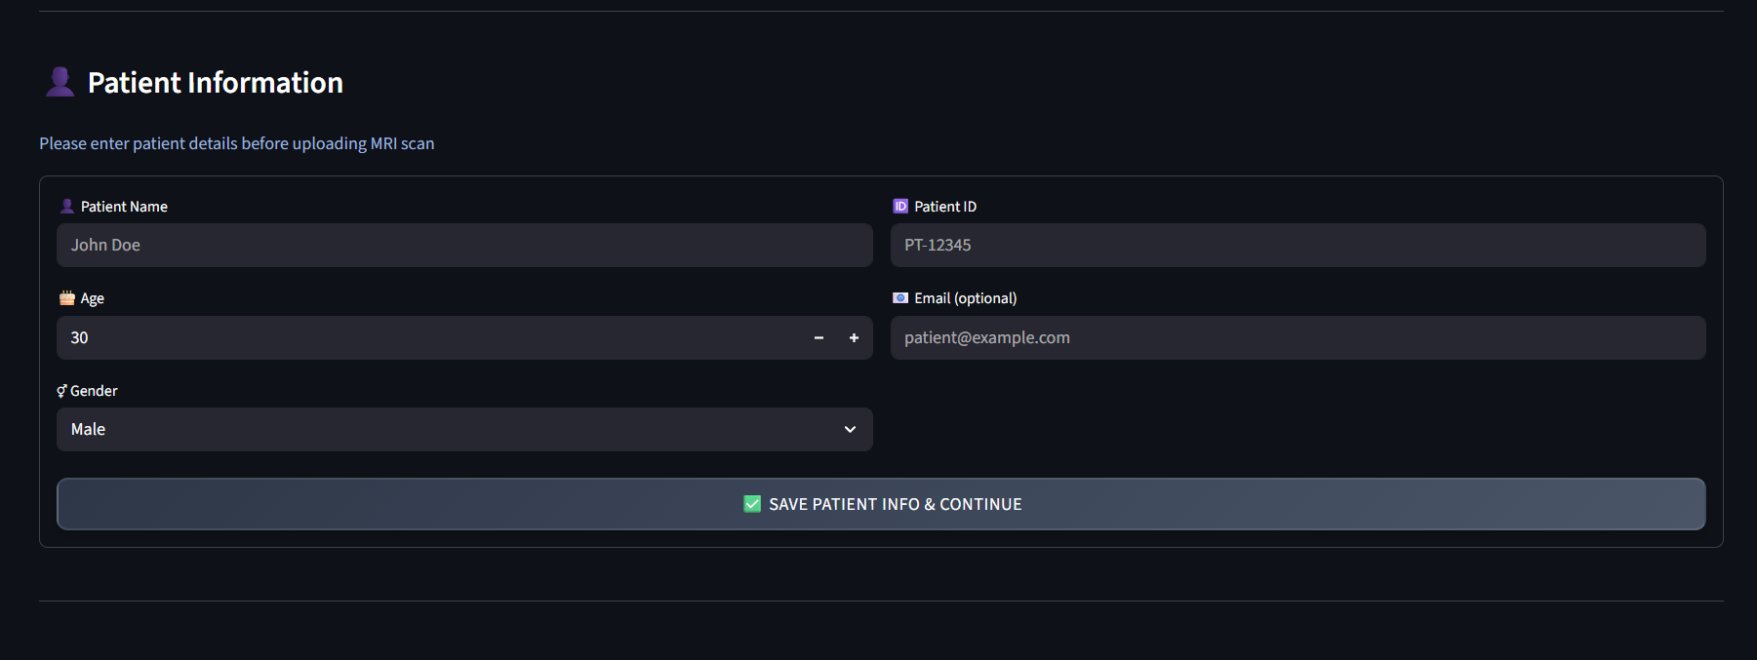Focus the Patient ID input field
This screenshot has width=1757, height=660.
[1298, 246]
